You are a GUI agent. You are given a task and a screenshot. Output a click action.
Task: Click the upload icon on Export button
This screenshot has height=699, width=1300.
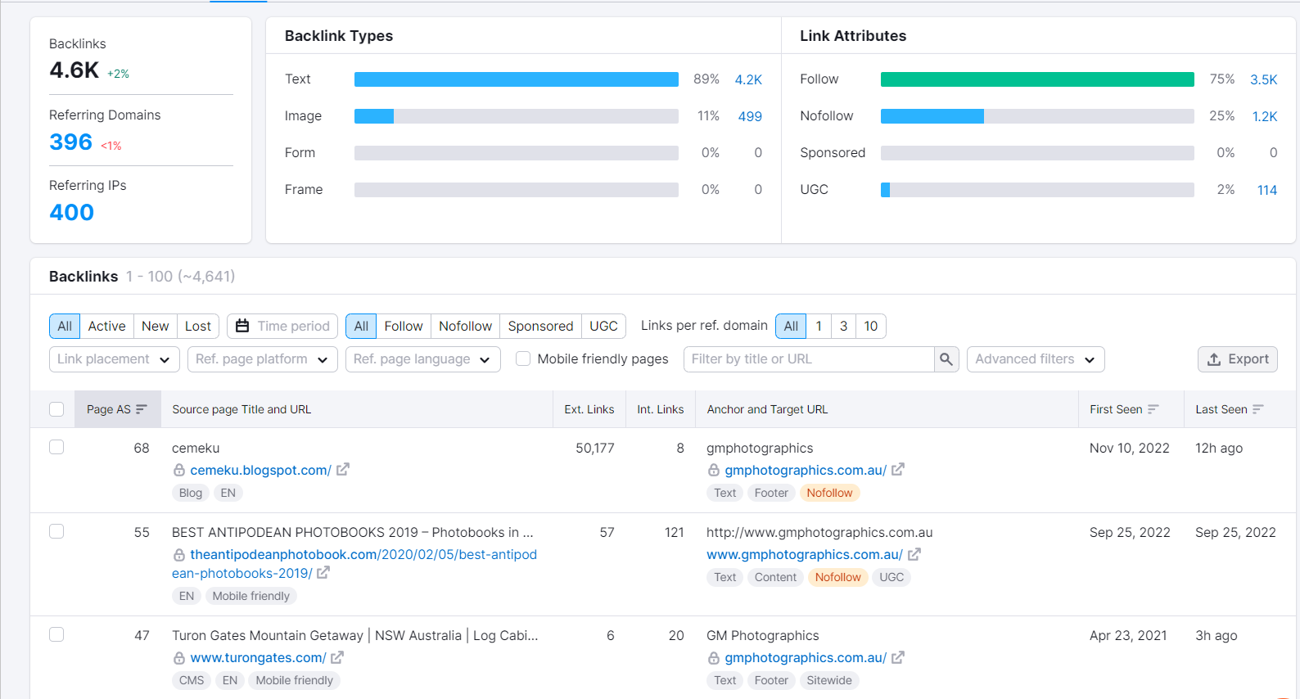click(x=1215, y=359)
